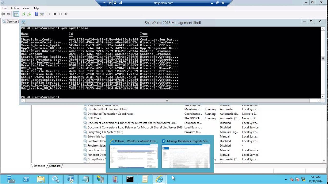Click the remote desktop connection bar dropdown arrow
Viewport: 328px width, 184px height.
pyautogui.click(x=104, y=3)
